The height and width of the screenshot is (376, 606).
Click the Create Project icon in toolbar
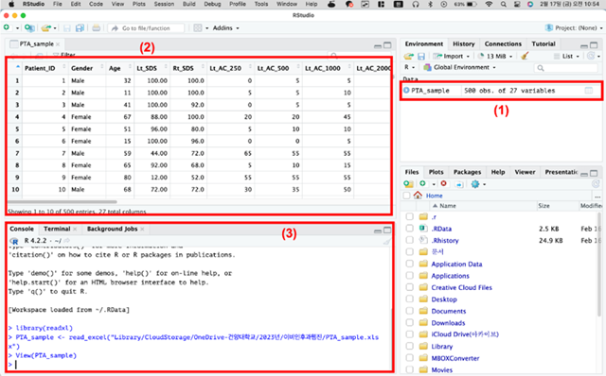click(x=29, y=27)
